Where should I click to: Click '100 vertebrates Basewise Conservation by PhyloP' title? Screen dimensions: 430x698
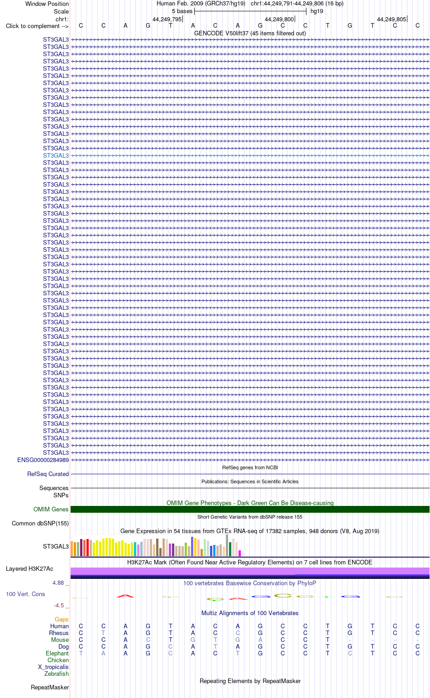point(250,583)
